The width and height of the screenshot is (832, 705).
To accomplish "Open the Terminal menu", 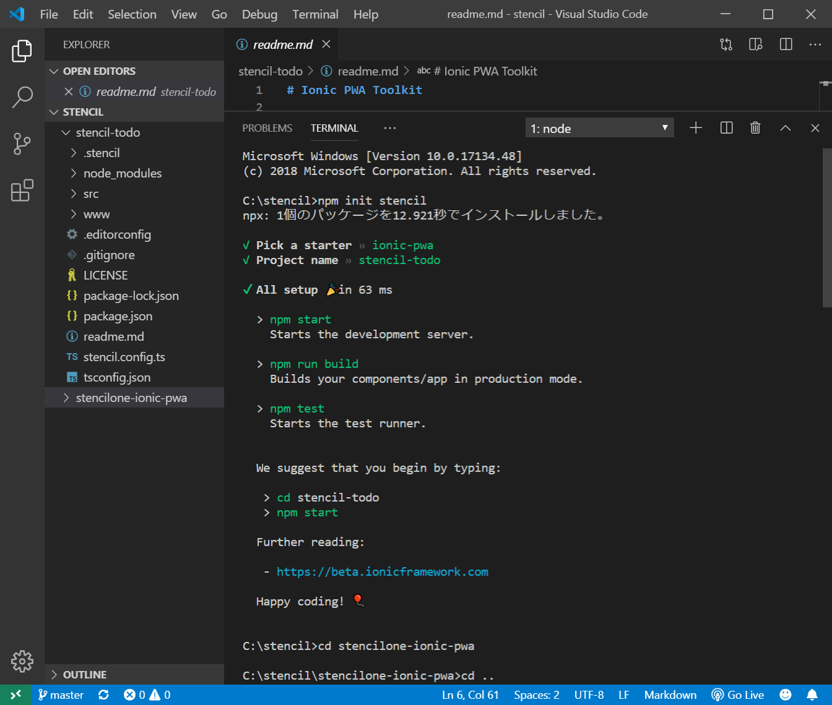I will click(x=315, y=14).
